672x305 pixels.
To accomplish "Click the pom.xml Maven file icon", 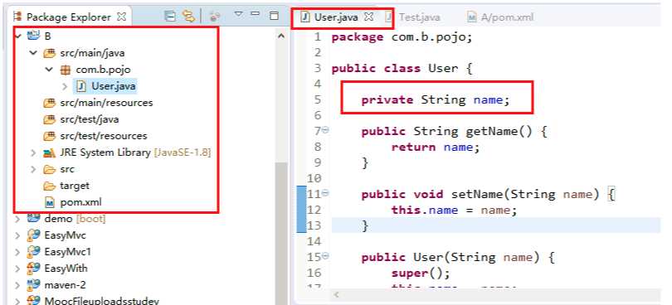I will 49,202.
